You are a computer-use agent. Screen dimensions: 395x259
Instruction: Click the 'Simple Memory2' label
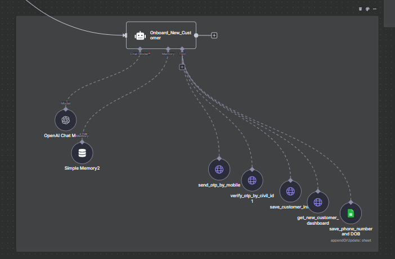[x=82, y=168]
